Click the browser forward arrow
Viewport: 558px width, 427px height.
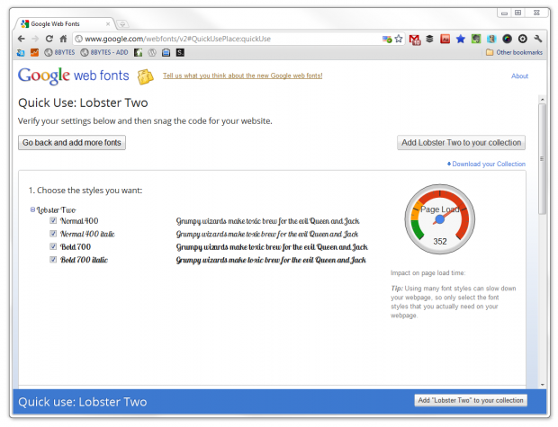pyautogui.click(x=35, y=39)
